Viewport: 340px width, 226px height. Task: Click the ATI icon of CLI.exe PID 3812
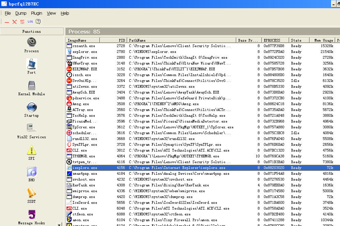pos(69,150)
